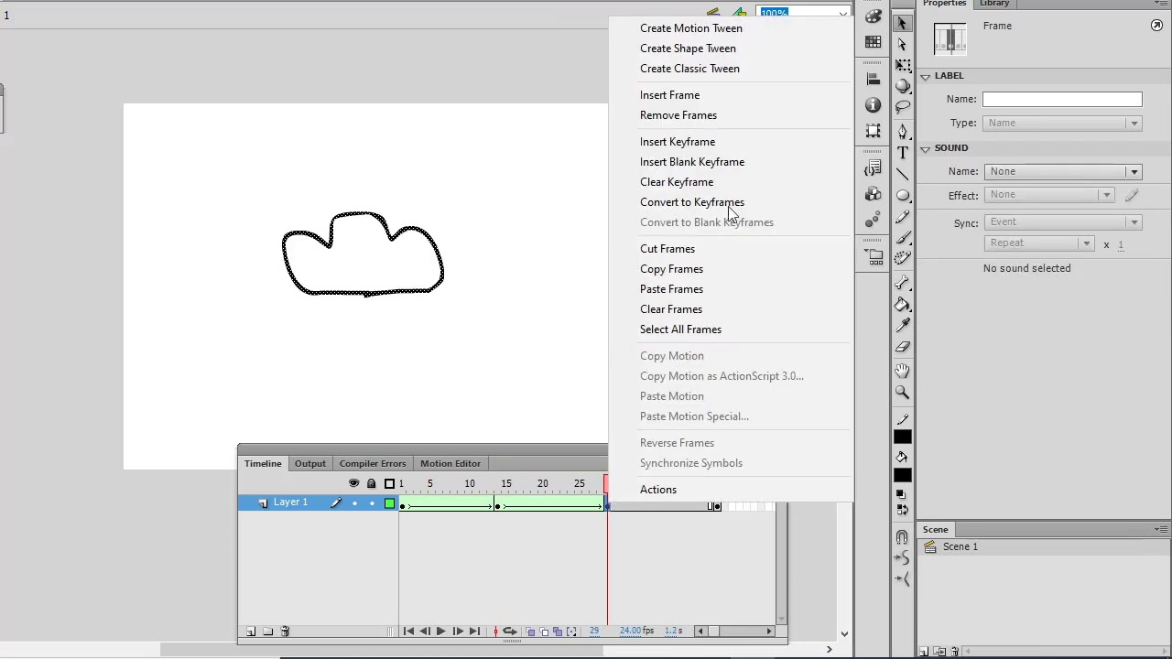Delete layer using the trash icon
Image resolution: width=1172 pixels, height=659 pixels.
pyautogui.click(x=285, y=631)
